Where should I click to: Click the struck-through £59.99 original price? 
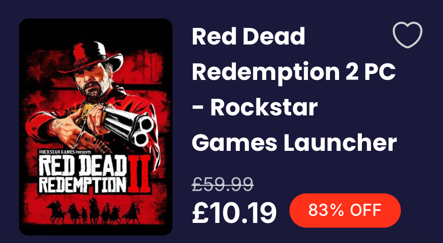222,184
